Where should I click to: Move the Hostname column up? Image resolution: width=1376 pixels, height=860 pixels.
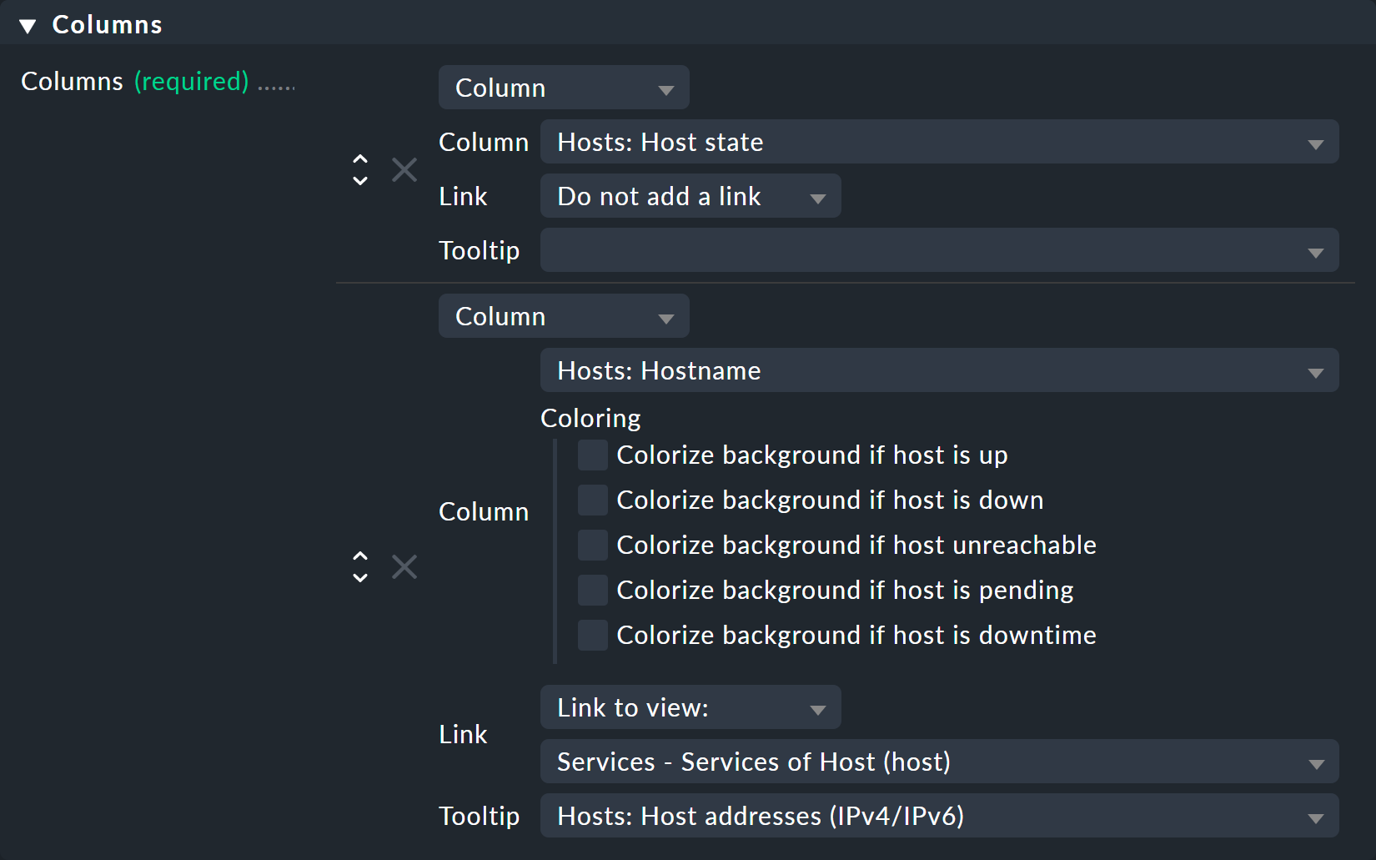pos(359,557)
